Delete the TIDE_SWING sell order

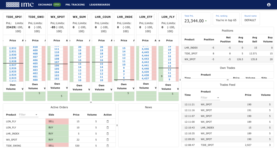point(107,145)
